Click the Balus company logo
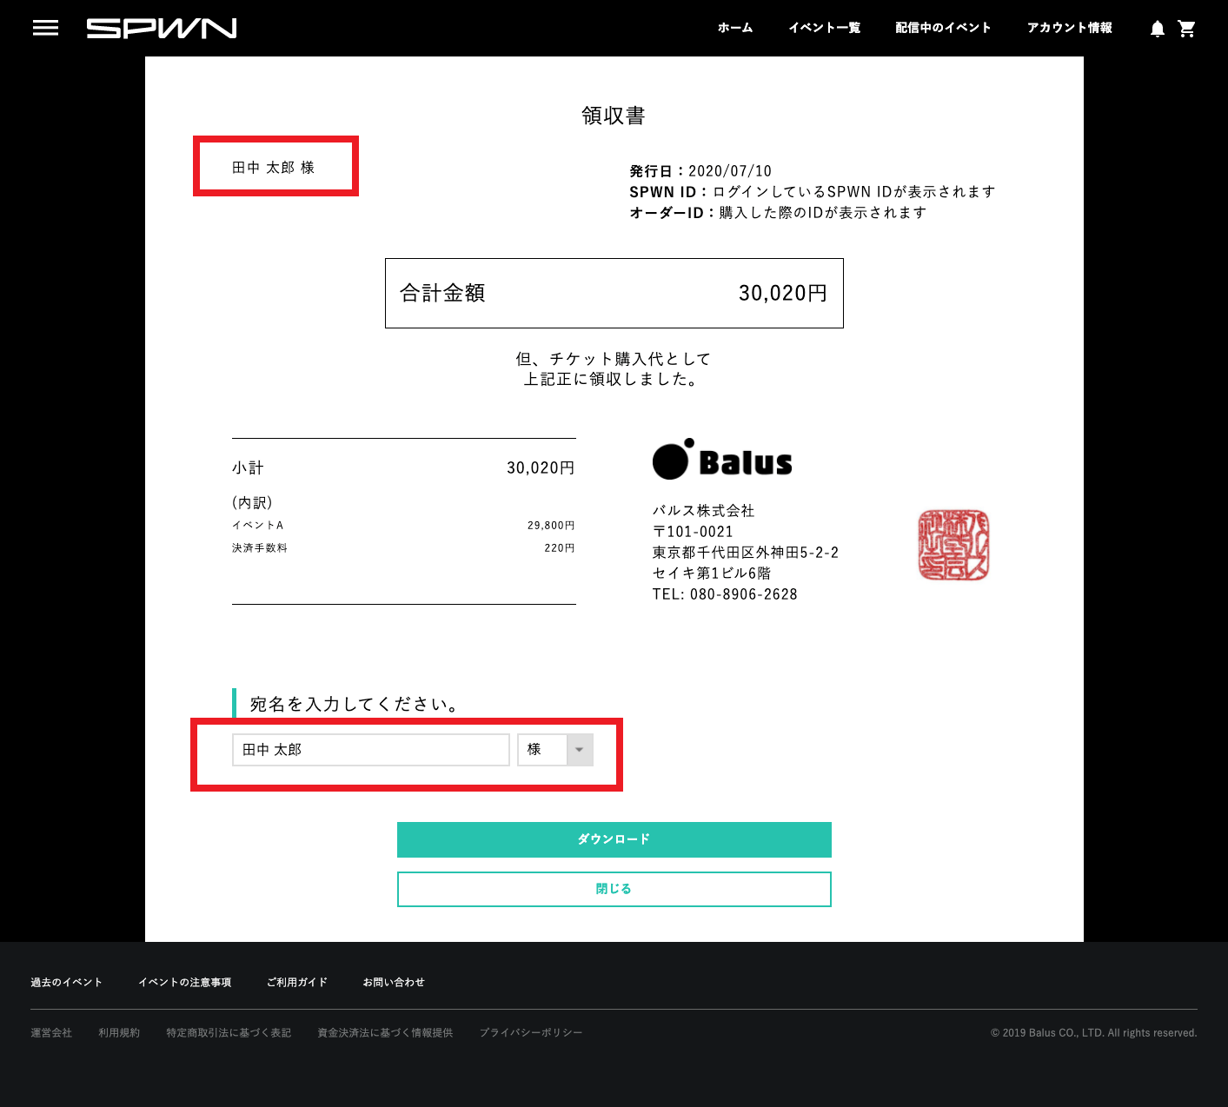1228x1107 pixels. (x=722, y=460)
